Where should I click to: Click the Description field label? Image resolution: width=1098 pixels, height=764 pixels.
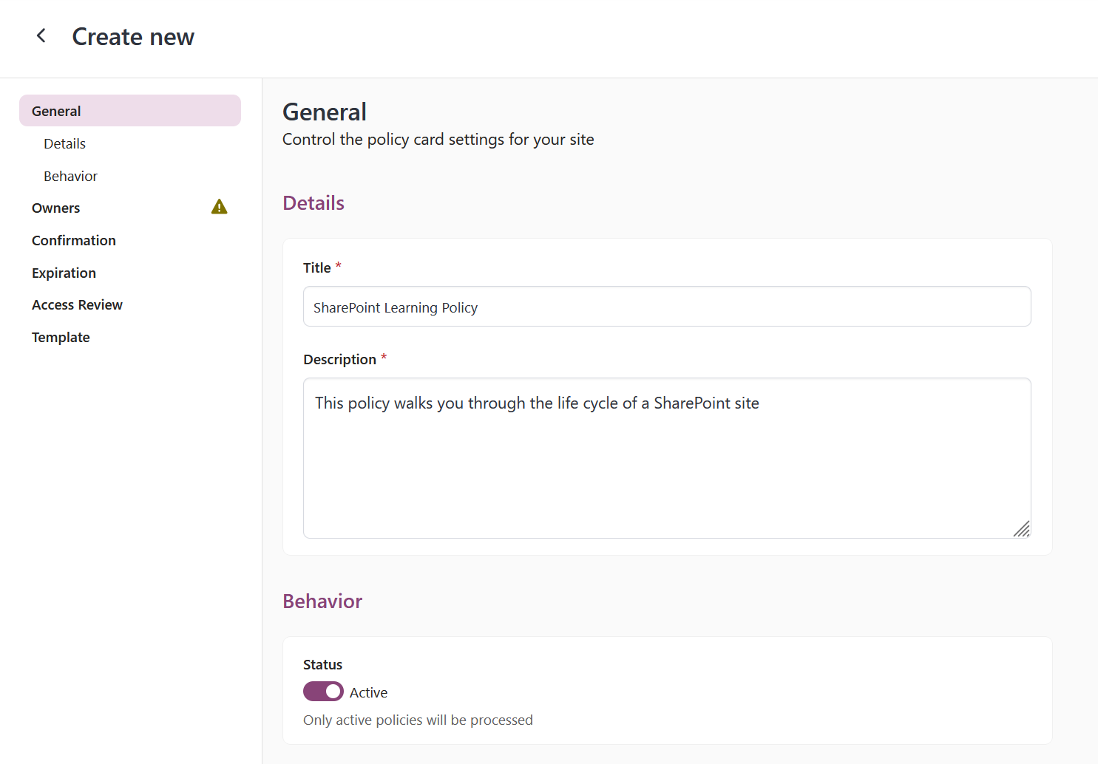[x=339, y=359]
